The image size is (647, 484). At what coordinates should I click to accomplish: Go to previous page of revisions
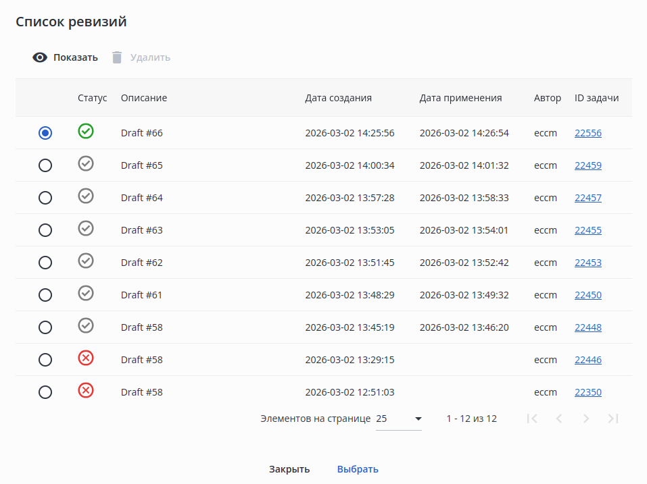pyautogui.click(x=559, y=419)
